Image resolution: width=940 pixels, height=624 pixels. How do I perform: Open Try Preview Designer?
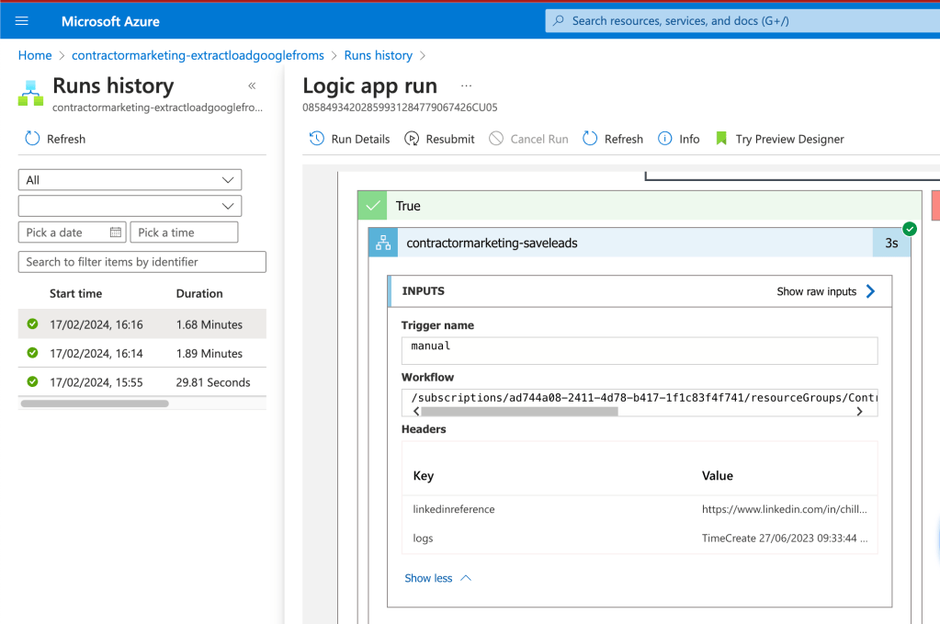[779, 139]
